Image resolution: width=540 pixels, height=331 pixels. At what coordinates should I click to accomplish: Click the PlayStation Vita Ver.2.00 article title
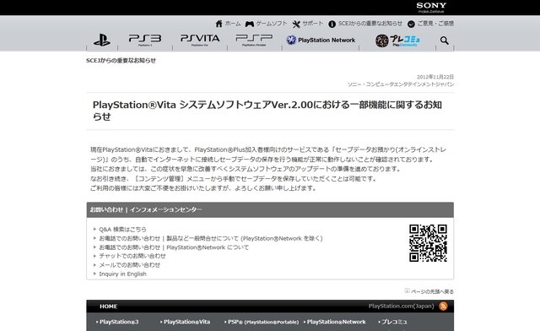[267, 111]
